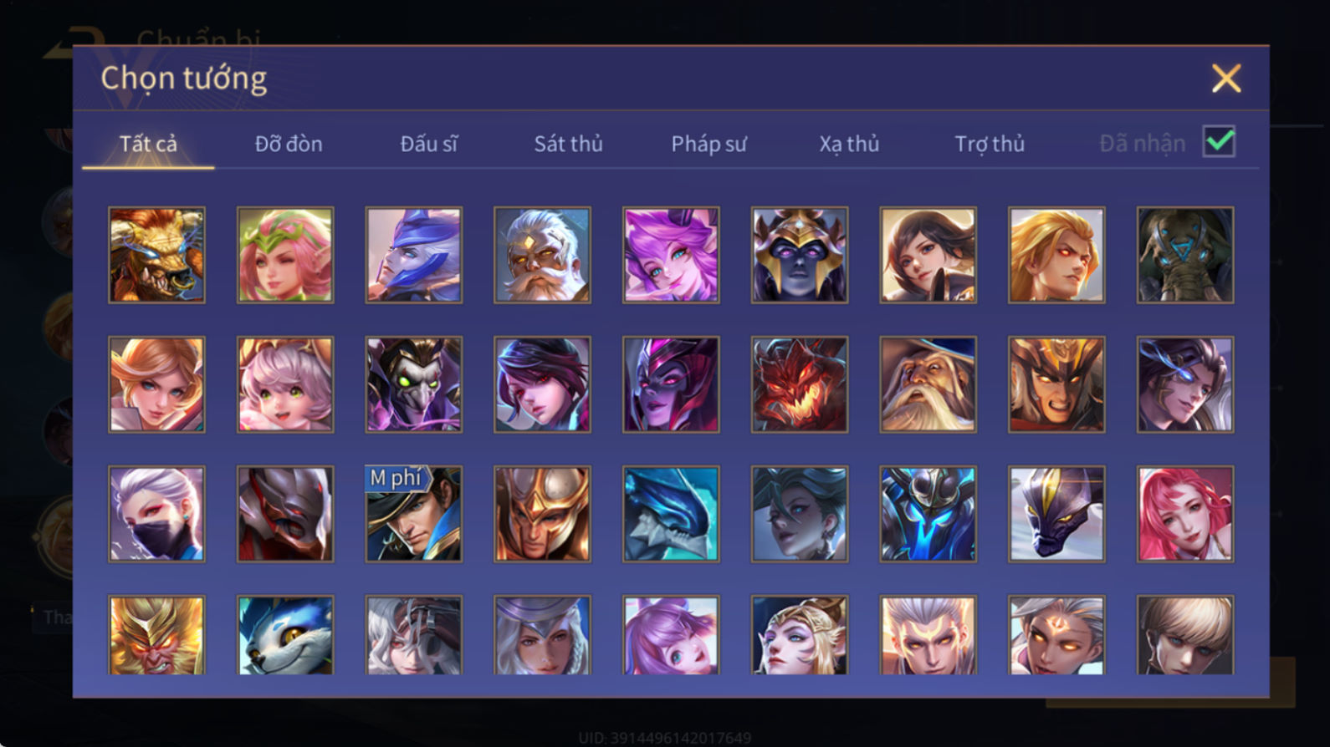Uncheck the Đã nhận checkbox
The height and width of the screenshot is (747, 1330).
tap(1219, 141)
